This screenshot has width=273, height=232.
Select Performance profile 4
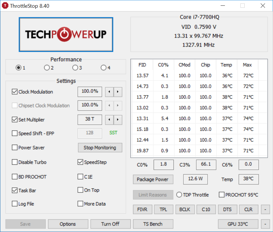tap(104, 68)
